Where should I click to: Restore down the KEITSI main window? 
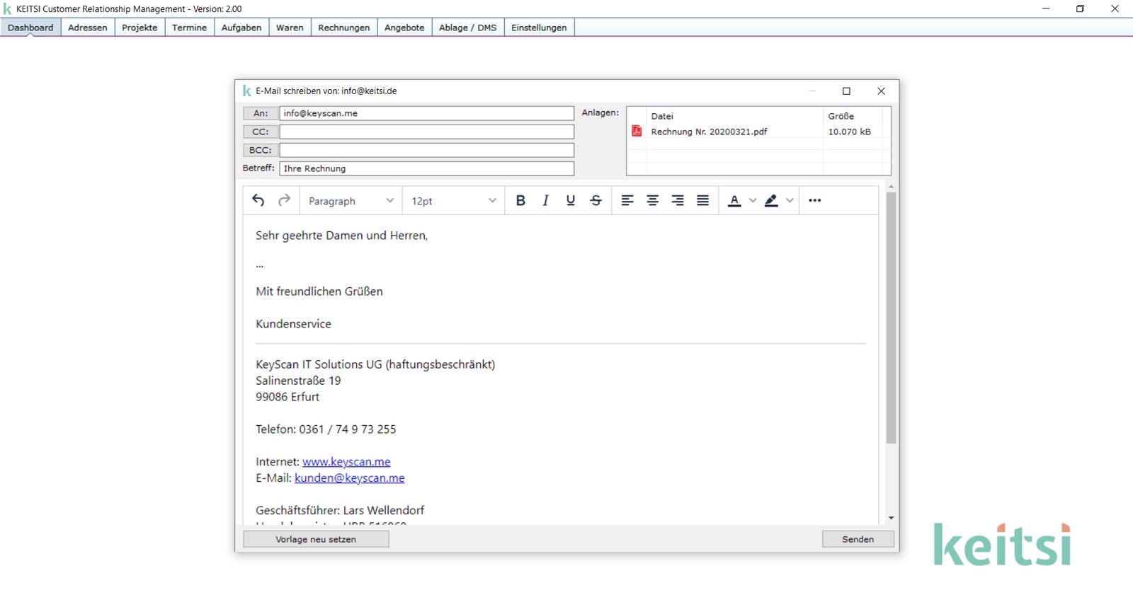point(1080,8)
